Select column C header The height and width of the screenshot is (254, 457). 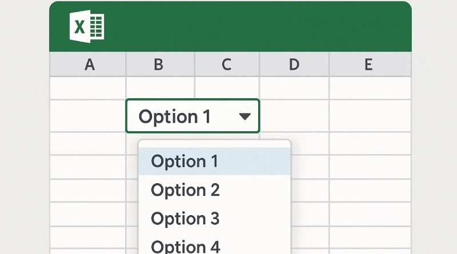pos(227,64)
